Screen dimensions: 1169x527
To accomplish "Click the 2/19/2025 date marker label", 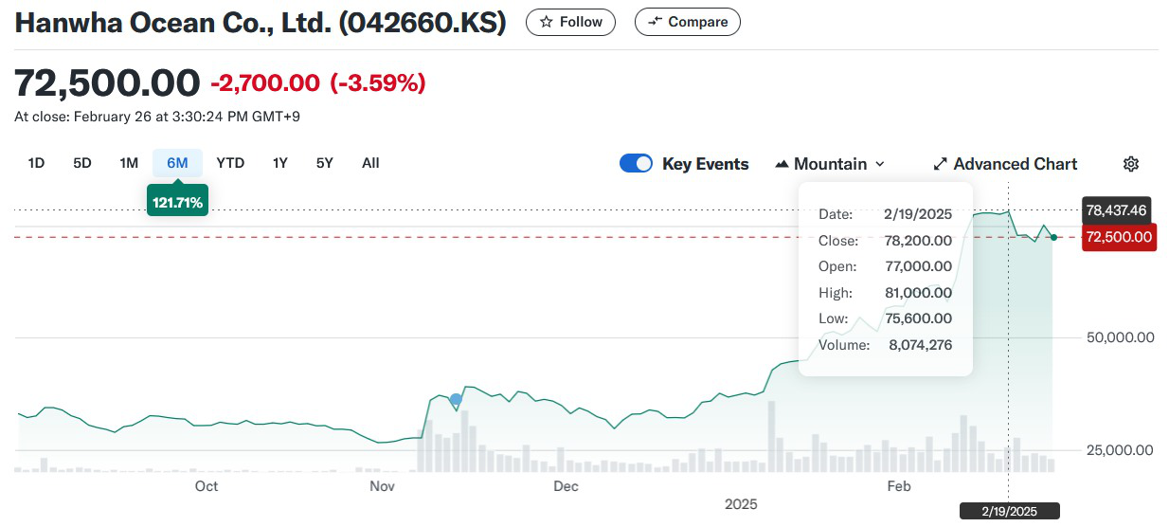I will [x=1010, y=512].
